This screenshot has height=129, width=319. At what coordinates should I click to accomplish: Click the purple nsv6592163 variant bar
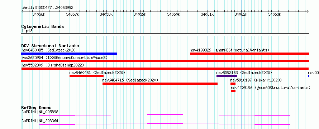pyautogui.click(x=227, y=76)
